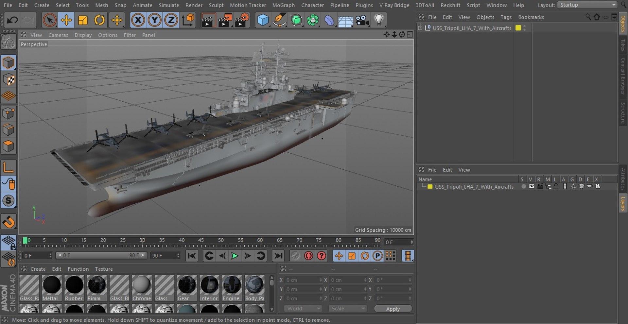Toggle Y axis lock
The width and height of the screenshot is (628, 324).
coord(154,20)
